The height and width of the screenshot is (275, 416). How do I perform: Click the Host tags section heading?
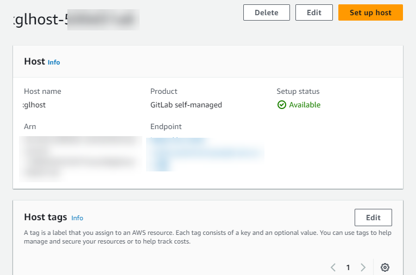pos(46,217)
